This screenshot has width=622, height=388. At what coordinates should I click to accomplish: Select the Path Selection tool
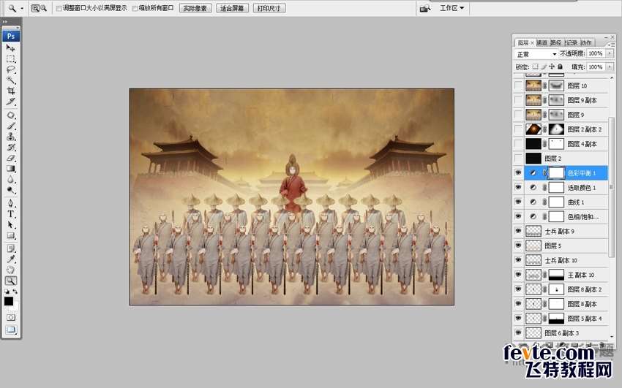pyautogui.click(x=11, y=225)
